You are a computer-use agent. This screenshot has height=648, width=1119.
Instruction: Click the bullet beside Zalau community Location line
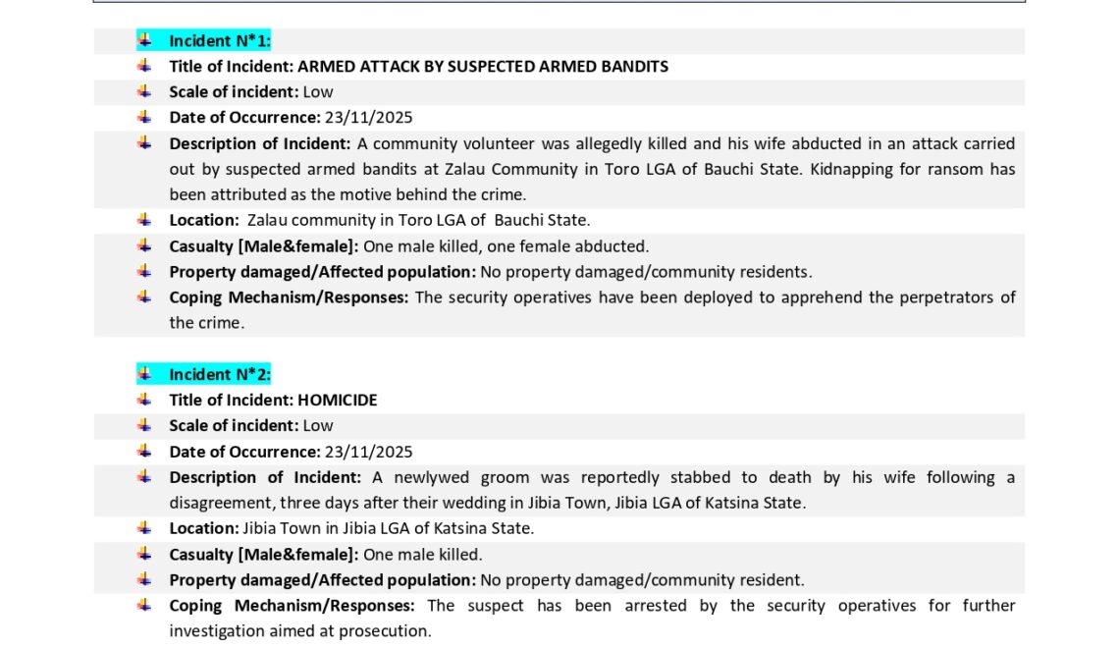tap(144, 220)
